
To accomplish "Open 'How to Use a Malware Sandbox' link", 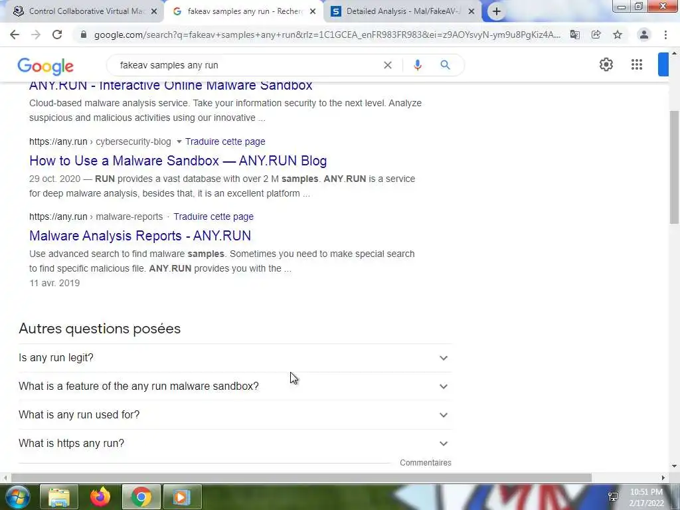I will (178, 161).
